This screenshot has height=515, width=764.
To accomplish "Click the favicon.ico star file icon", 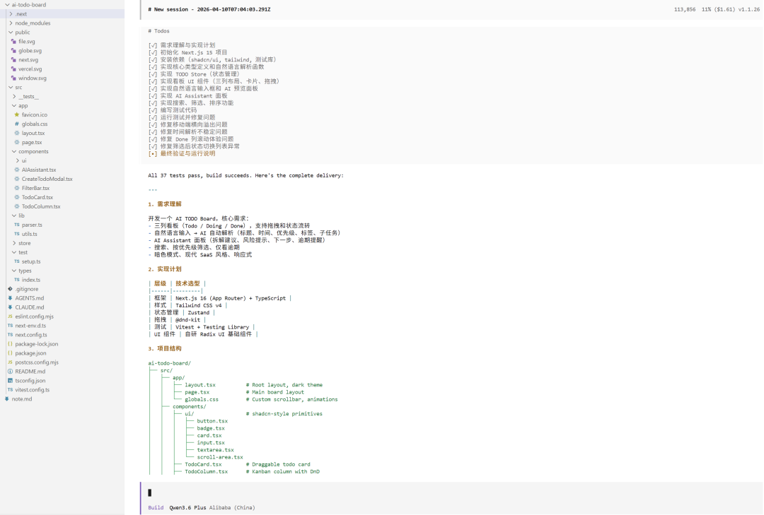I will pyautogui.click(x=17, y=114).
